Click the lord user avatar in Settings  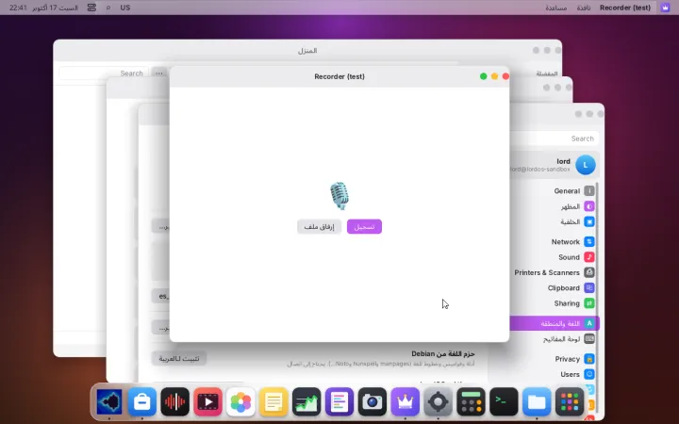point(586,165)
